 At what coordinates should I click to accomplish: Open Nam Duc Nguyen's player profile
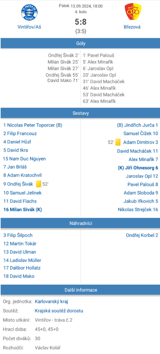24,159
